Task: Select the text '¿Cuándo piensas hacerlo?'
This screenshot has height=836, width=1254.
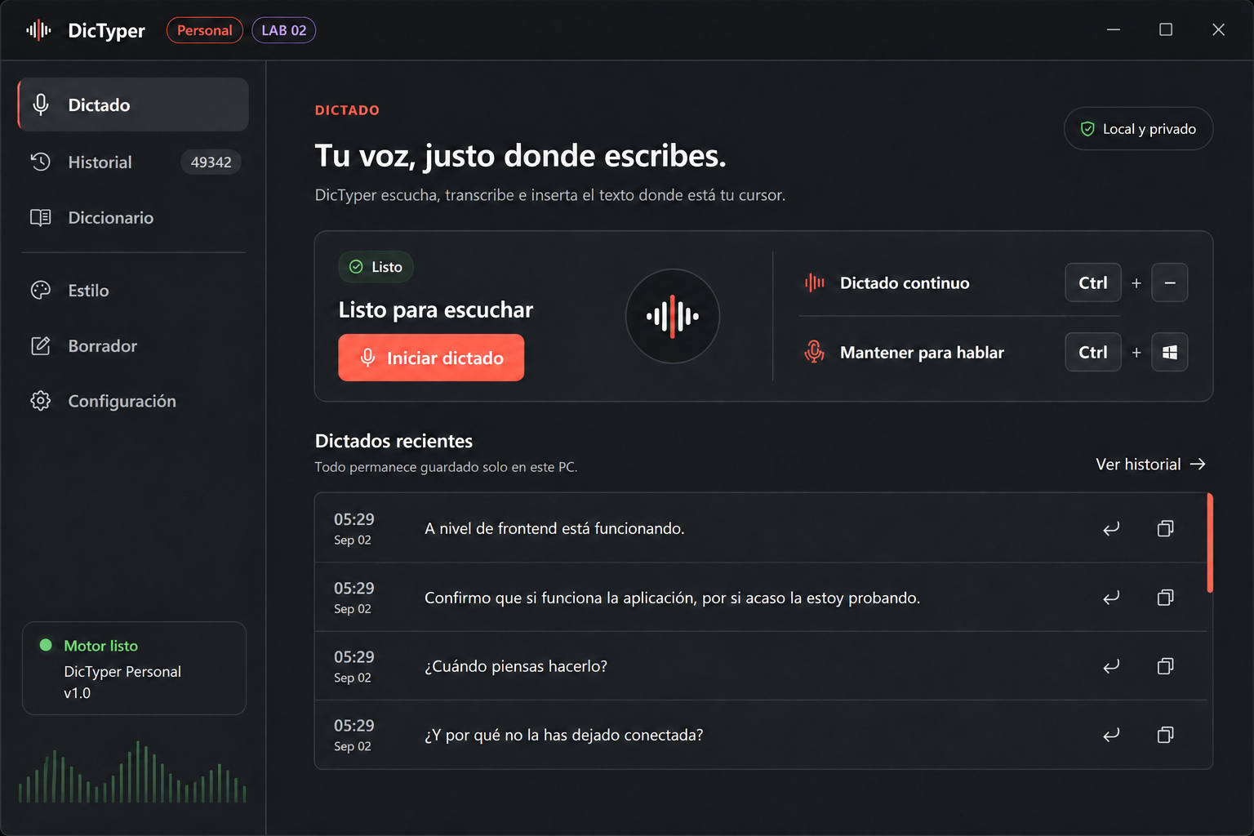Action: click(x=516, y=666)
